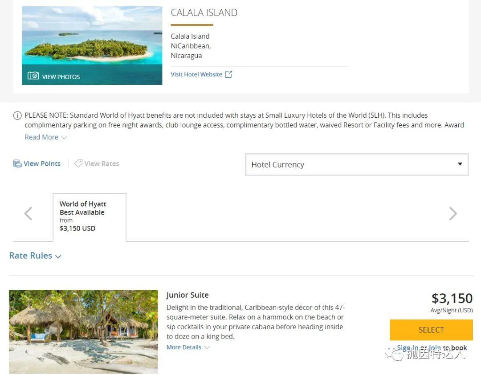The image size is (481, 375).
Task: Switch to View Points mode
Action: [x=42, y=164]
